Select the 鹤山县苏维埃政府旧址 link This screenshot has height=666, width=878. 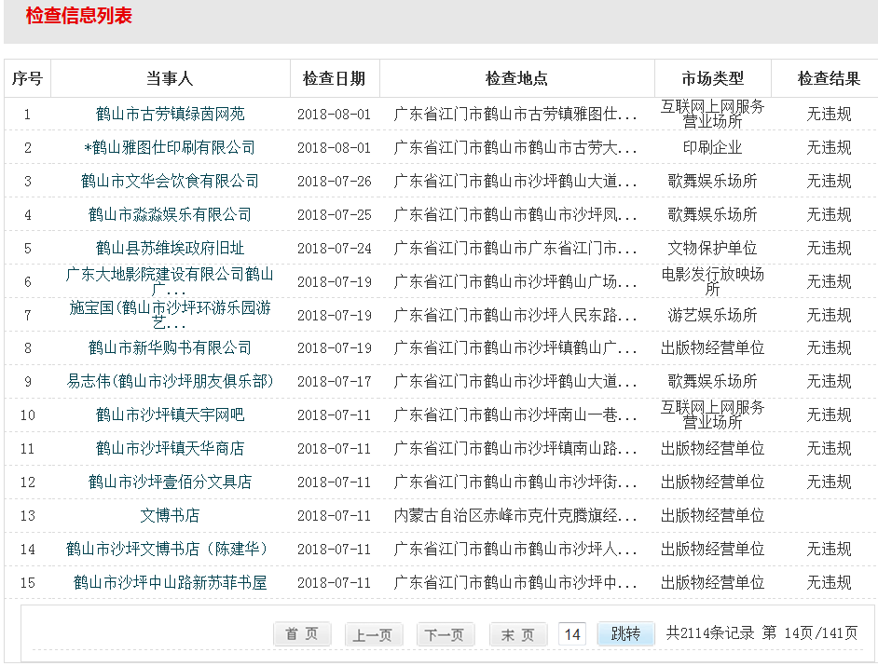tap(170, 248)
